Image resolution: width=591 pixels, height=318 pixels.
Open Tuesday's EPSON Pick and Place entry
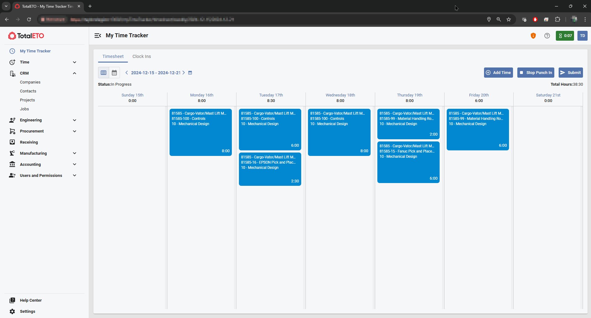tap(270, 169)
